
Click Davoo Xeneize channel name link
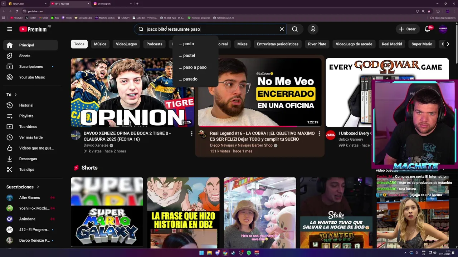[x=96, y=146]
